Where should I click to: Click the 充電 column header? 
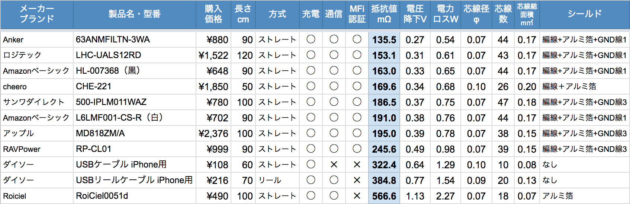(x=311, y=14)
